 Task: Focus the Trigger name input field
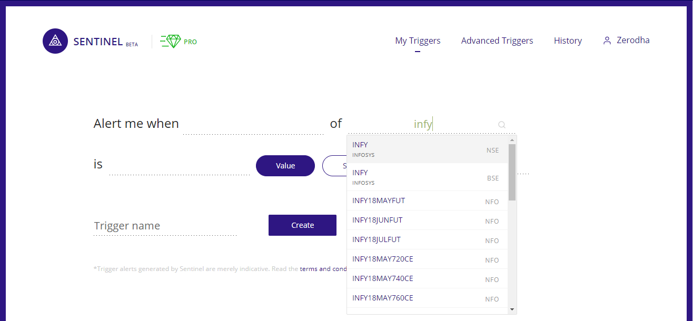(165, 226)
